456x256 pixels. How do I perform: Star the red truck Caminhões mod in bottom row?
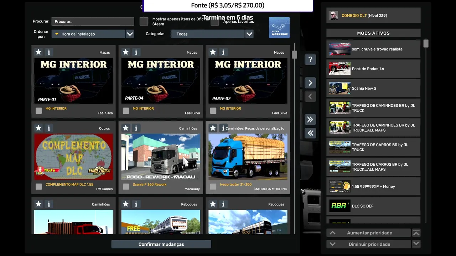pyautogui.click(x=38, y=204)
